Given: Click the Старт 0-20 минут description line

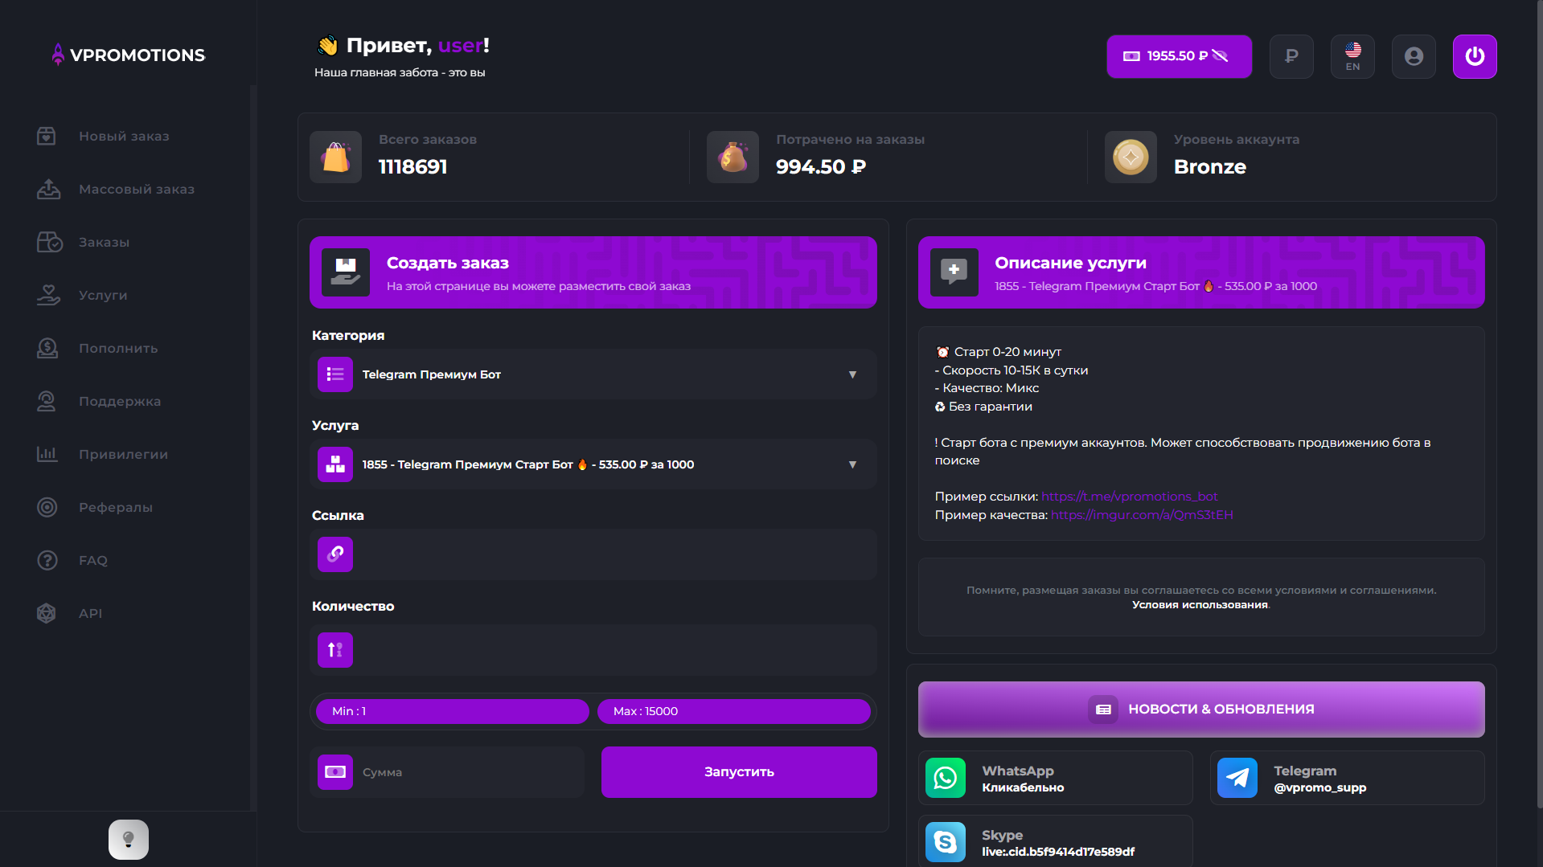Looking at the screenshot, I should 999,352.
